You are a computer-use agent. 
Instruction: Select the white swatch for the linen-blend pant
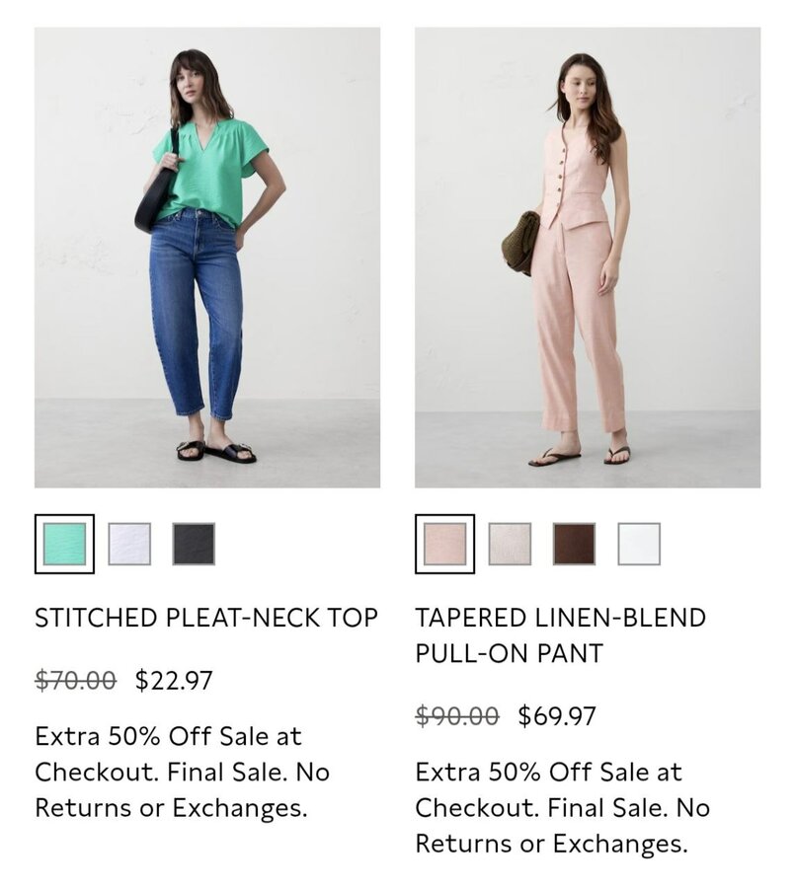[639, 544]
